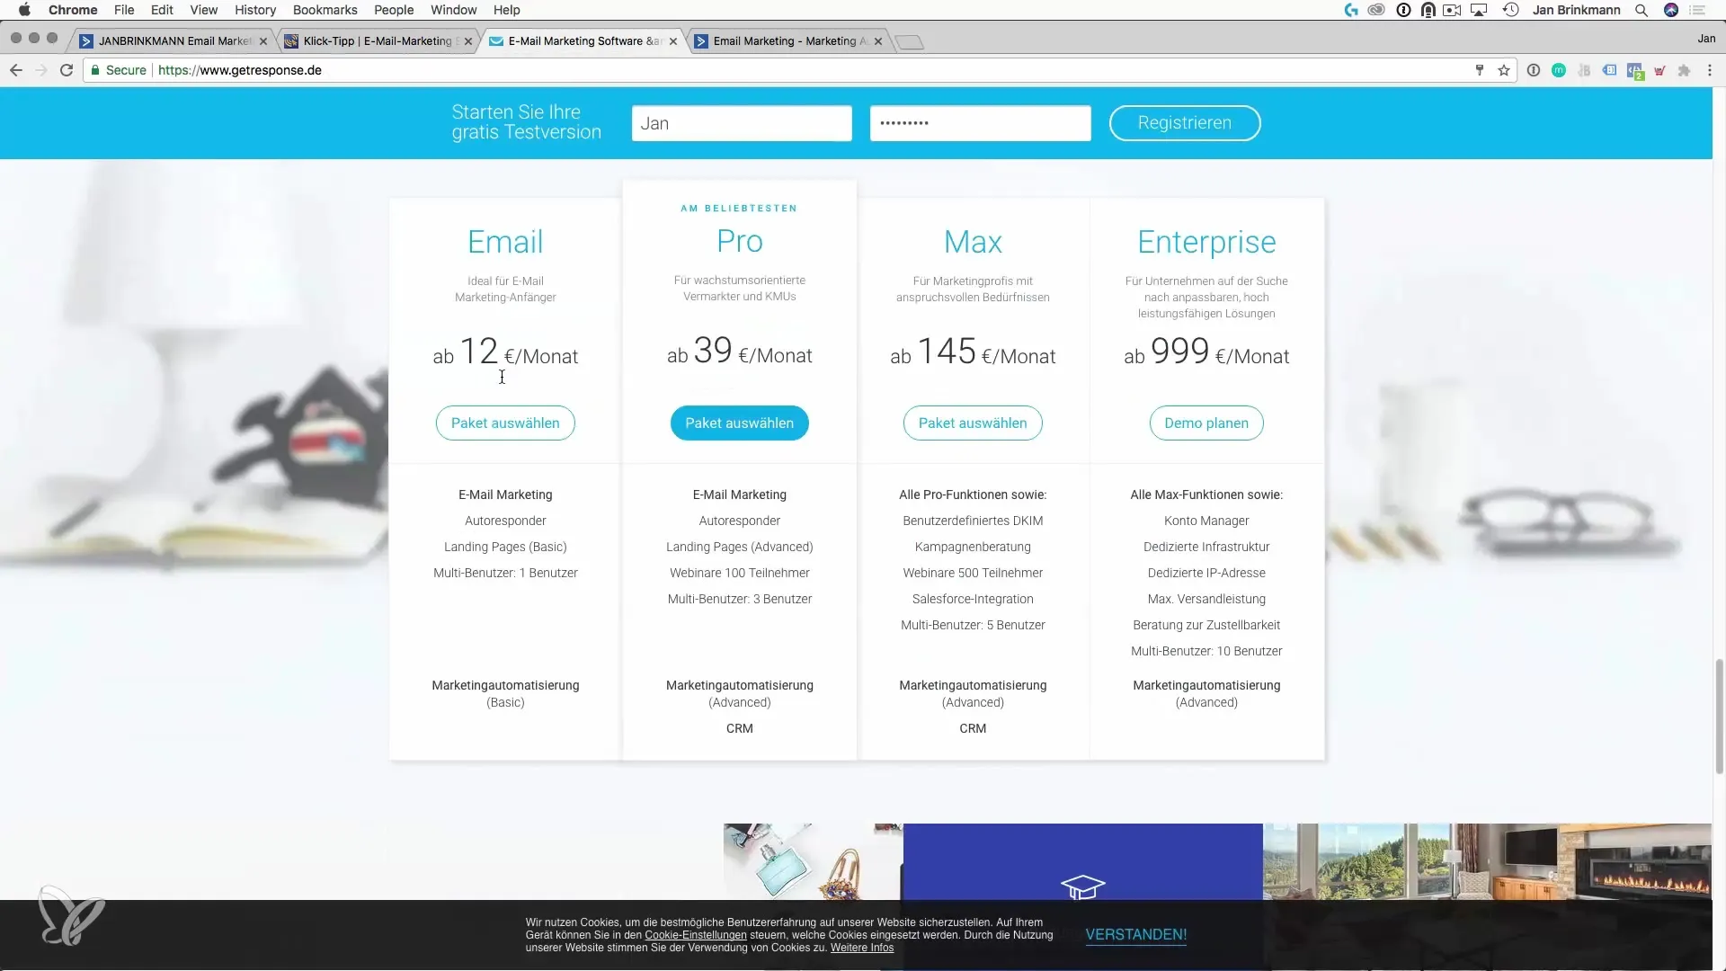Click the saved password key icon
The width and height of the screenshot is (1726, 971).
pos(1480,70)
